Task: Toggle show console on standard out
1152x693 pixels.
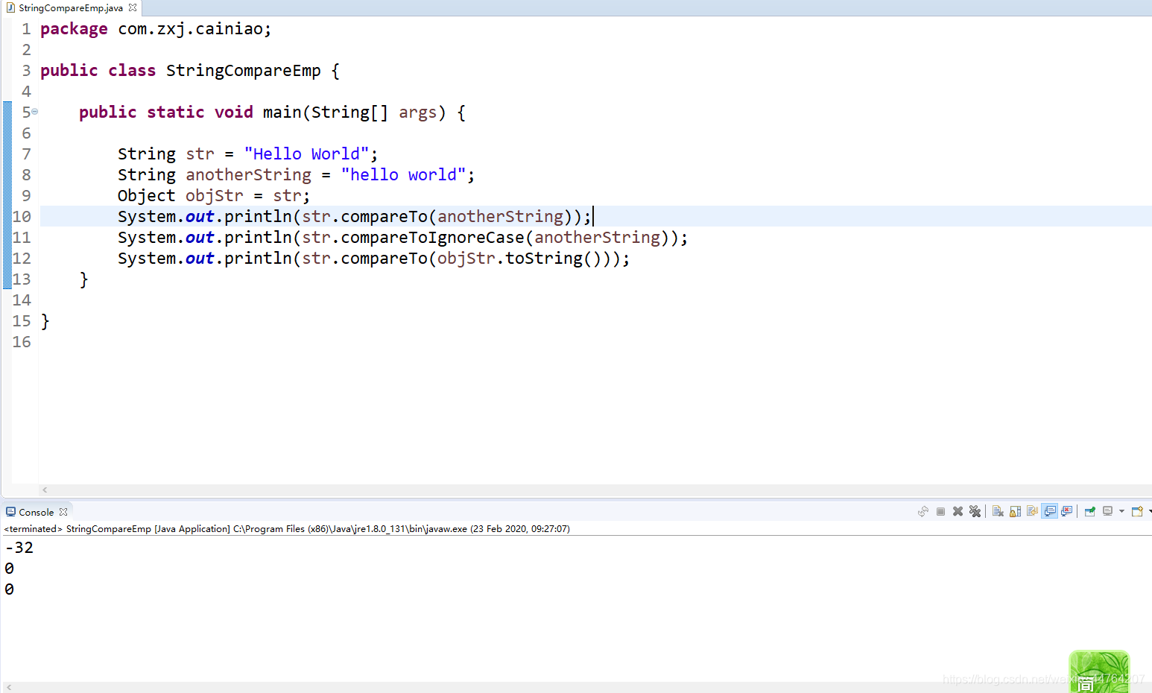Action: pos(1049,511)
